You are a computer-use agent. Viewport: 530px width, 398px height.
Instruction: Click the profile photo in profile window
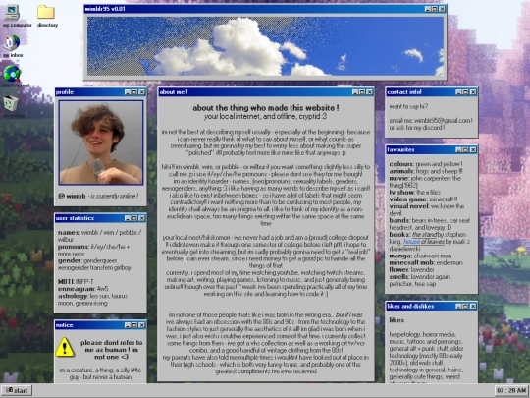[x=101, y=142]
